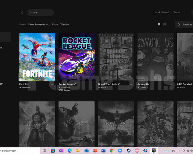Open more options dots for Grand Theft Auto V

pyautogui.click(x=131, y=84)
